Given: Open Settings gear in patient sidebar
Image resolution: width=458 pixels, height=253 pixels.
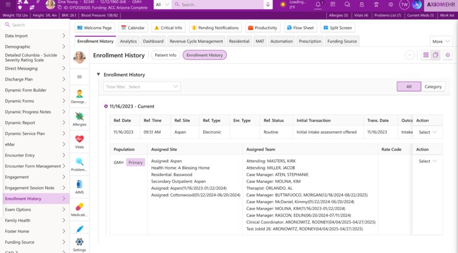Looking at the screenshot, I should point(79,245).
